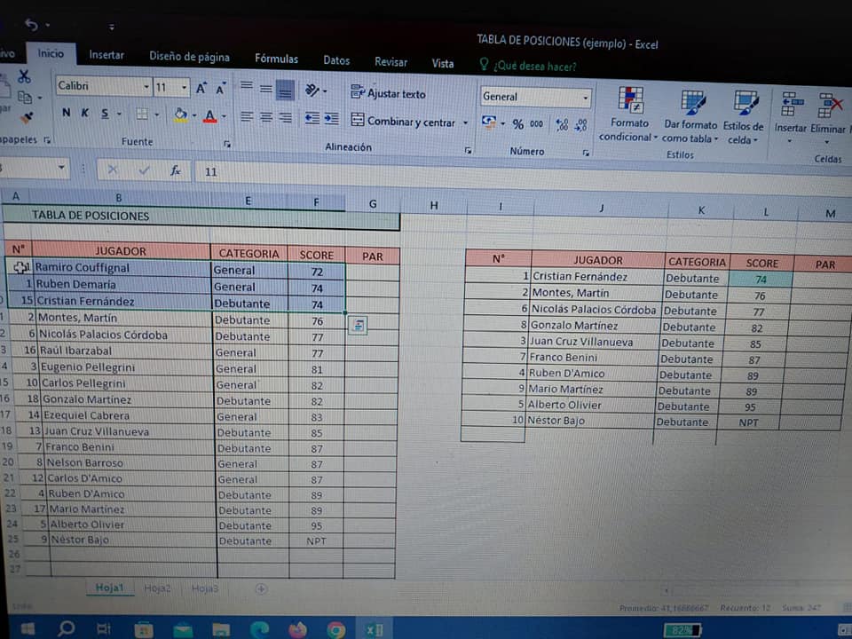Toggle Ajustar texto wrap text

pyautogui.click(x=388, y=93)
